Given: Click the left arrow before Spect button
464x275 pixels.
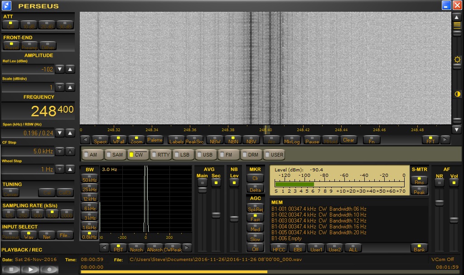Looking at the screenshot, I should pyautogui.click(x=85, y=140).
